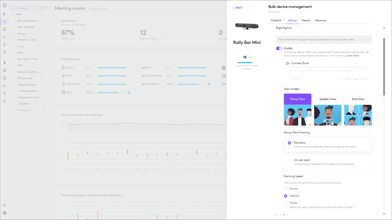The width and height of the screenshot is (392, 220).
Task: Toggle the RightSight 2 Enable switch
Action: tap(279, 48)
